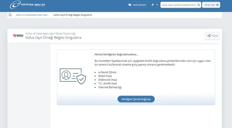Image resolution: width=232 pixels, height=128 pixels.
Task: Click the ID card verification illustration
Action: pos(73,76)
